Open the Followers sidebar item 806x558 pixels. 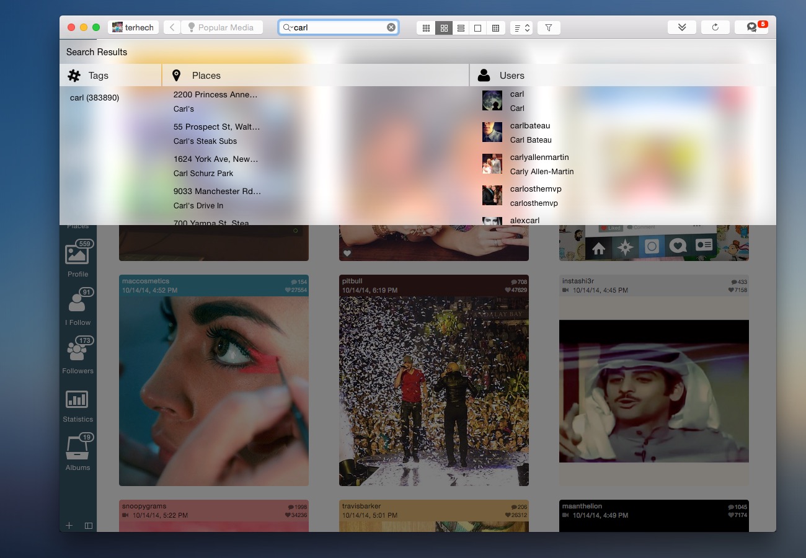(78, 356)
